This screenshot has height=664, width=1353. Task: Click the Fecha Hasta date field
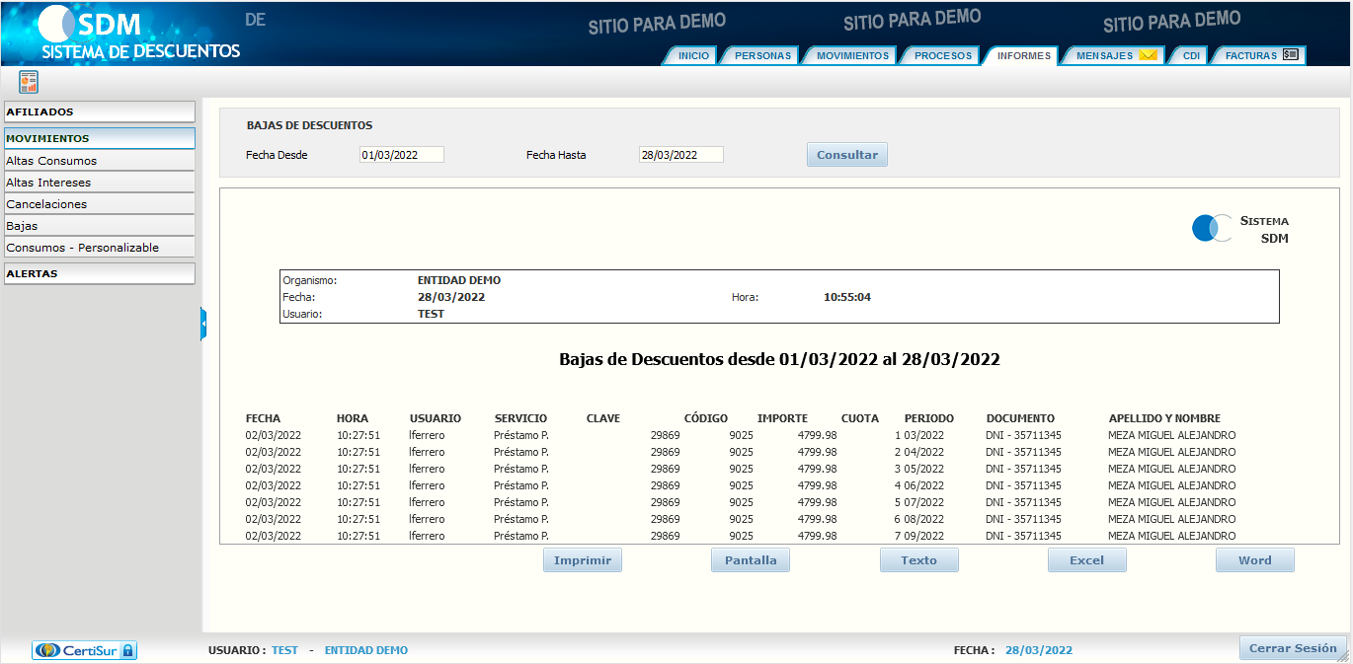[681, 155]
